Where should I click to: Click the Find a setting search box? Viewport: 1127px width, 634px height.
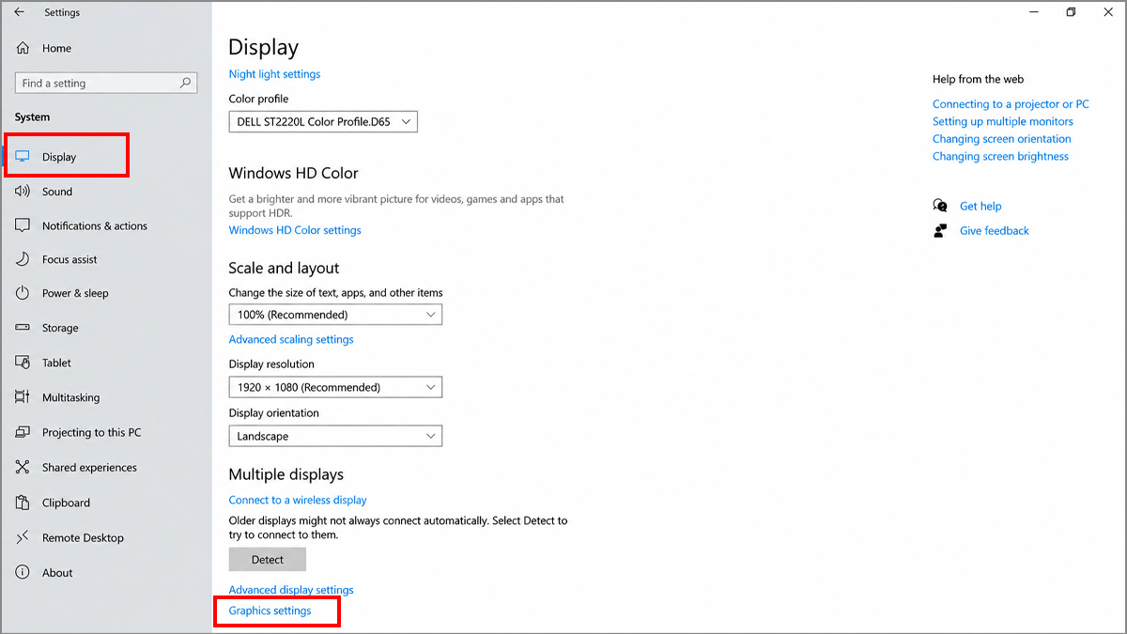[106, 83]
